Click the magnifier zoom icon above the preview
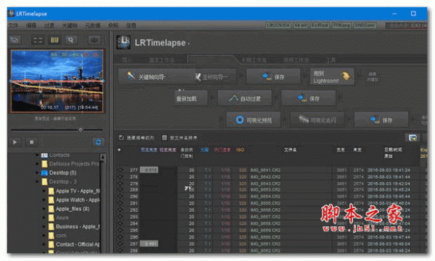This screenshot has width=435, height=261. pos(70,41)
